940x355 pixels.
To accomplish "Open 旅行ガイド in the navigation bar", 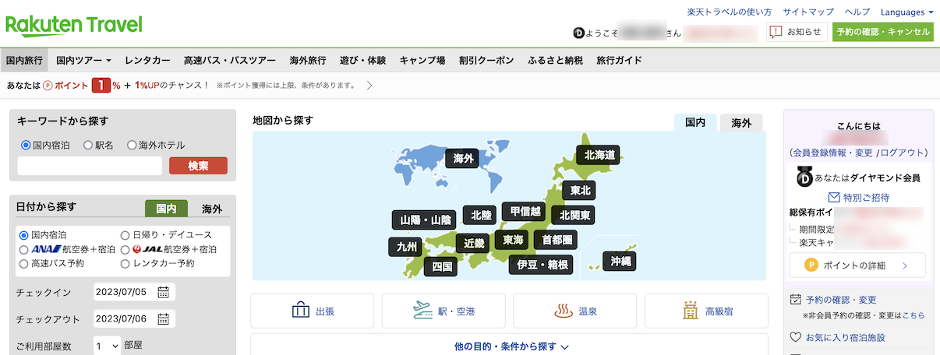I will [x=620, y=60].
